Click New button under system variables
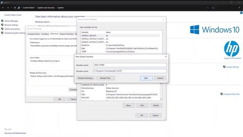Viewport: 243px width, 137px height. [x=129, y=105]
